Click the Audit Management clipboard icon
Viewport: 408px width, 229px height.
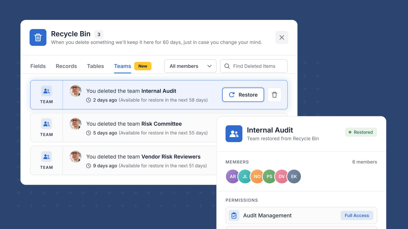pos(234,215)
